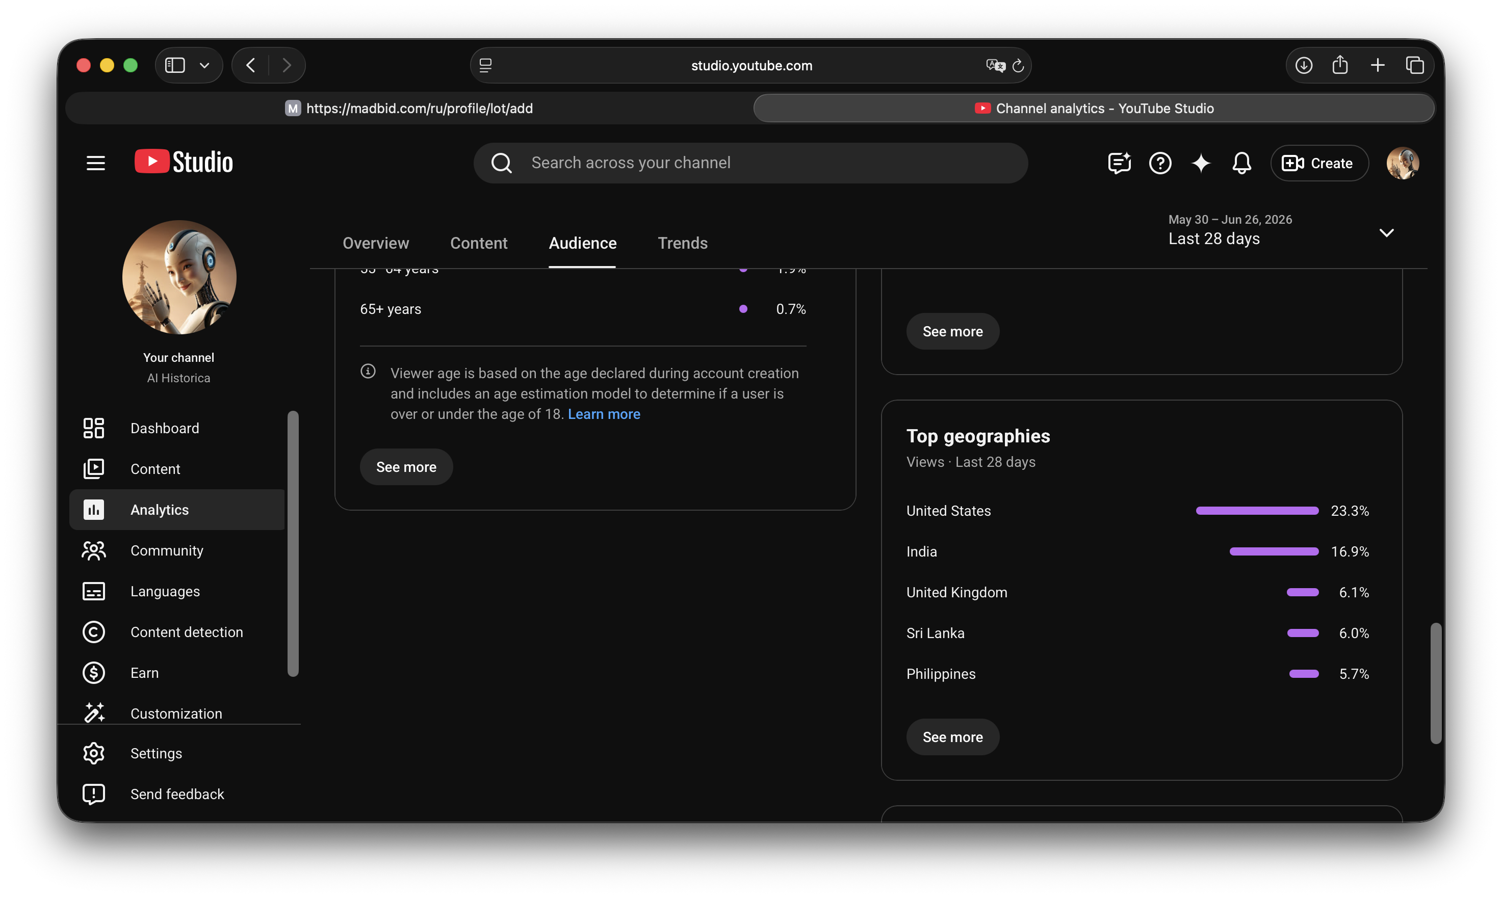
Task: Click See more under viewer age card
Action: click(406, 466)
